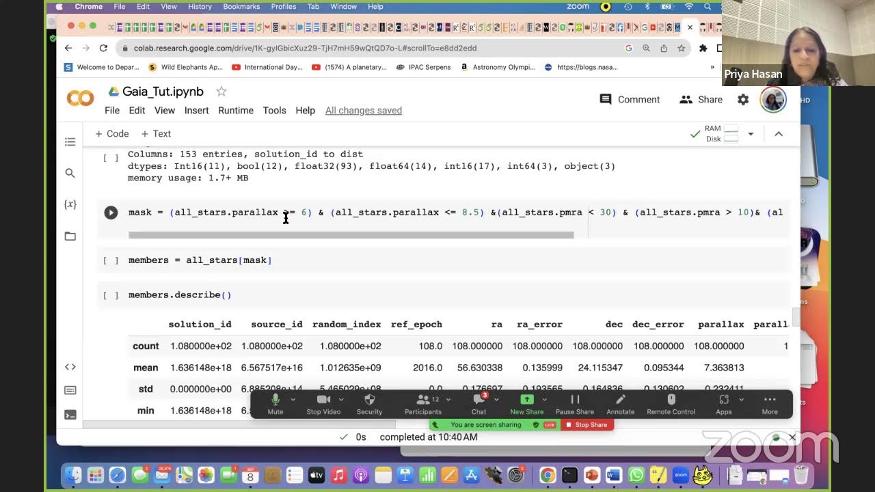Add a new Code cell
875x492 pixels.
coord(112,134)
